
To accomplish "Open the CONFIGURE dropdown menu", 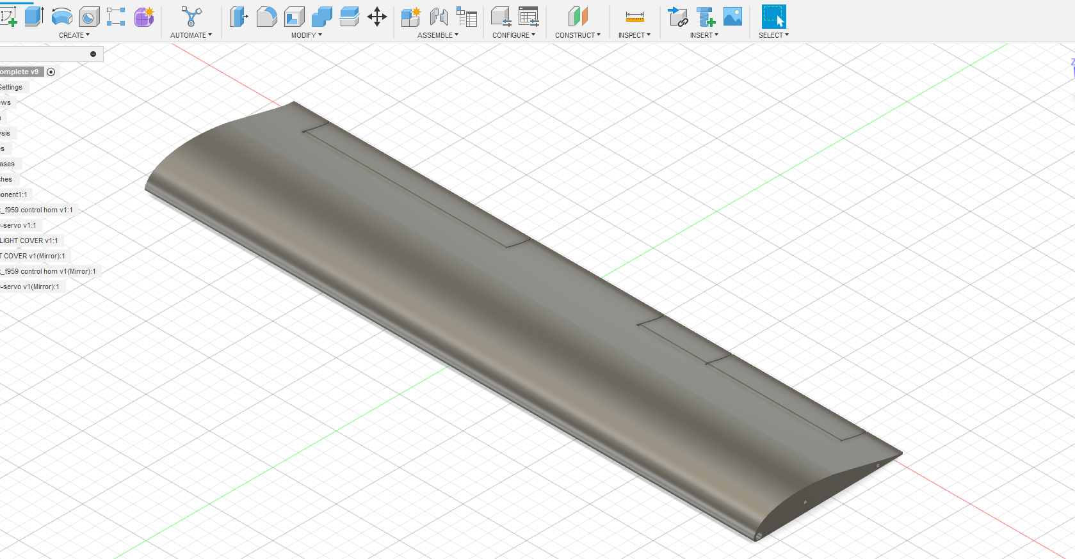I will tap(513, 35).
